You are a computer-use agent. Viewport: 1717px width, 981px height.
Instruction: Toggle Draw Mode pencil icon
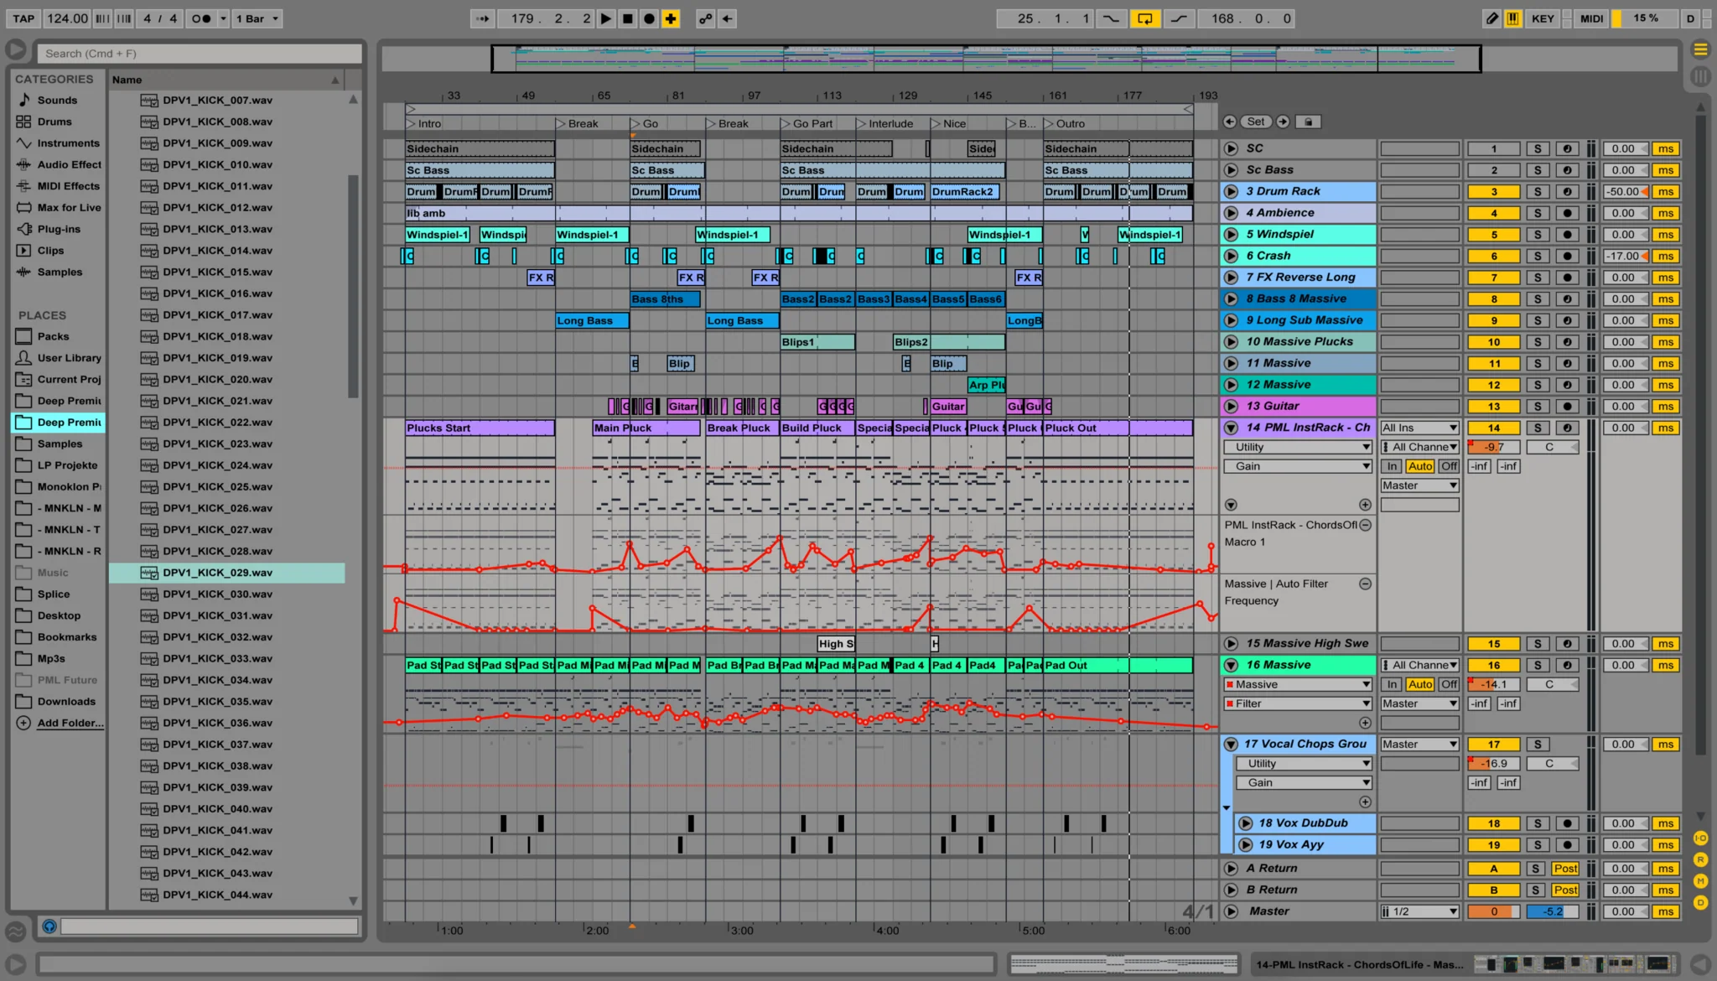1491,18
